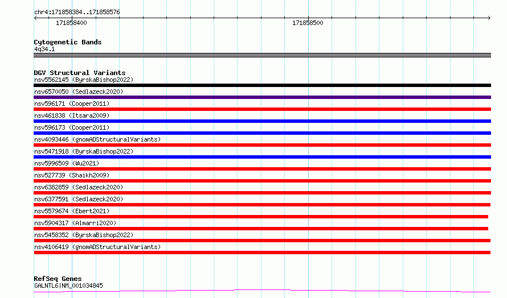This screenshot has width=507, height=298.
Task: Click the 171858500 ruler position label
Action: pos(308,23)
